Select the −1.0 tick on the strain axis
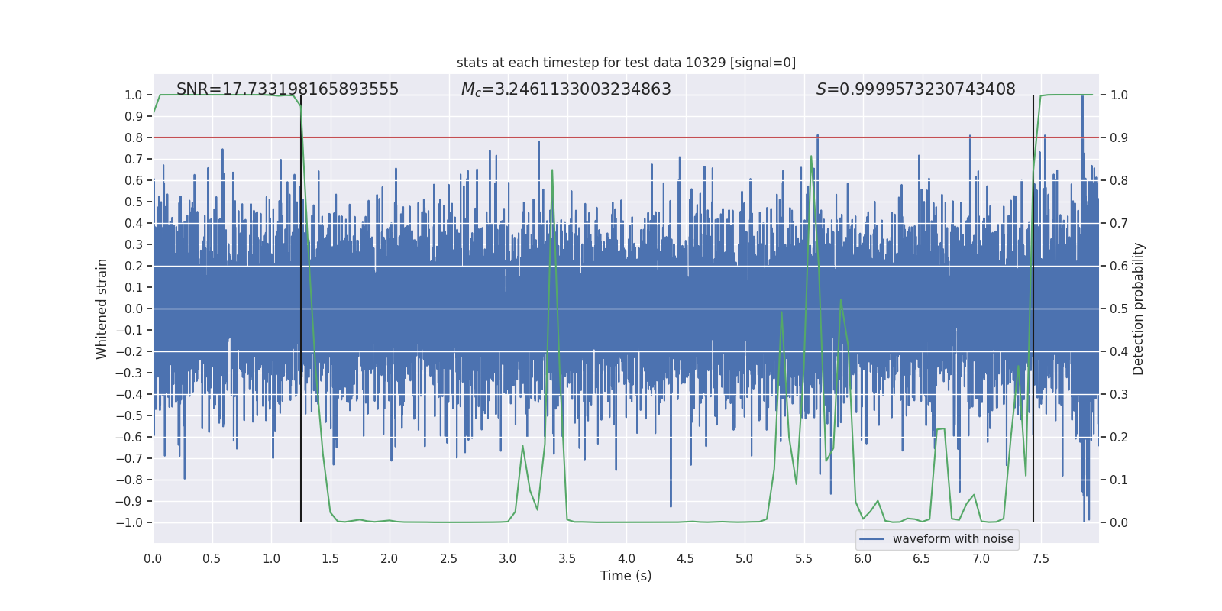 tap(129, 522)
